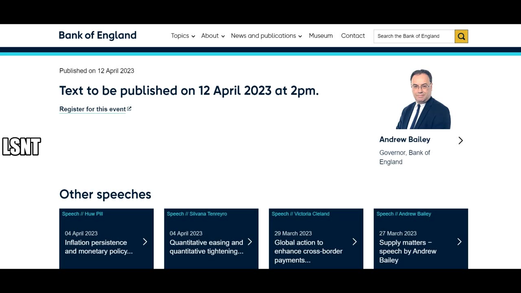The width and height of the screenshot is (521, 293).
Task: Click 'Published on 12 April 2023' text
Action: click(97, 71)
